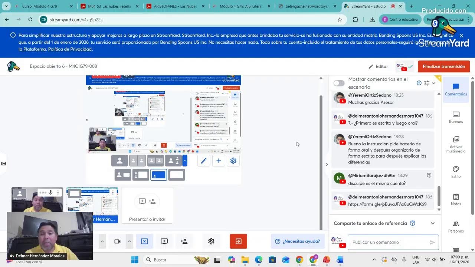Open the camera options arrow
Image resolution: width=475 pixels, height=267 pixels.
tap(129, 241)
